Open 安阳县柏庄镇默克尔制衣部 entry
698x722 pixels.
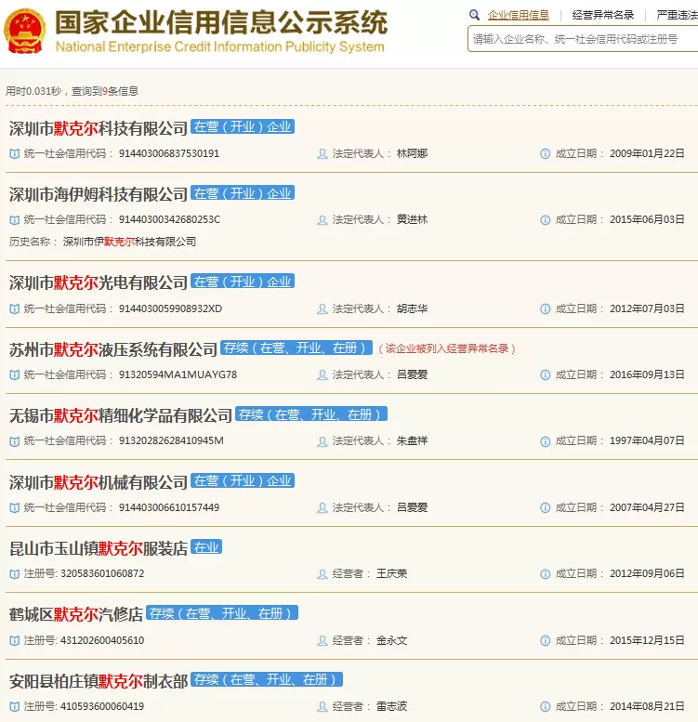99,681
